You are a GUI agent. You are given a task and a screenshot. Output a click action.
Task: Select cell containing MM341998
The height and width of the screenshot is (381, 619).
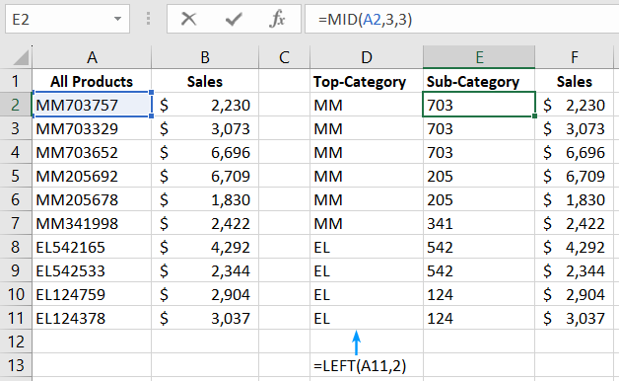tap(92, 223)
